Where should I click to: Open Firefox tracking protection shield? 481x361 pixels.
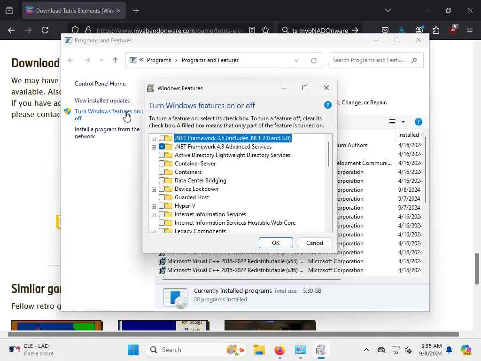tap(75, 30)
